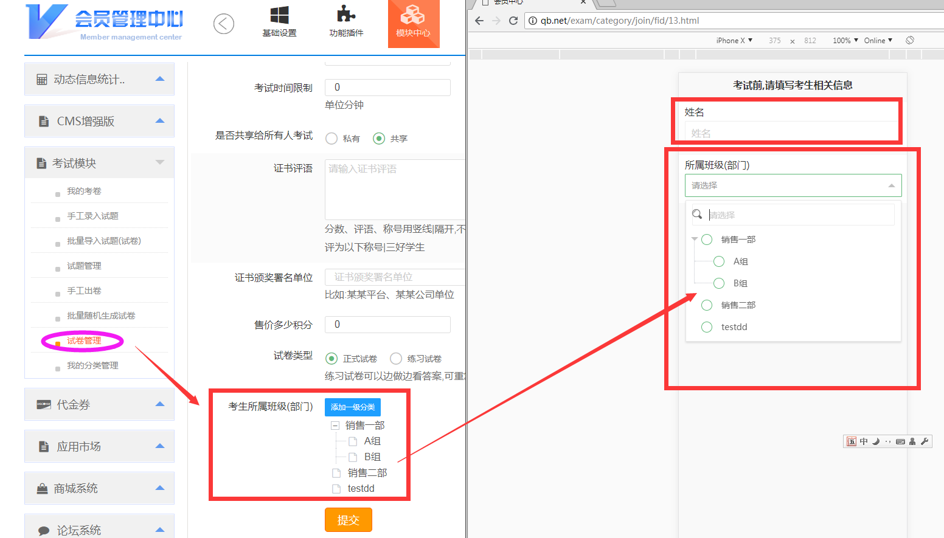The image size is (944, 538).
Task: Click the rotate device icon in the toolbar
Action: (x=910, y=40)
